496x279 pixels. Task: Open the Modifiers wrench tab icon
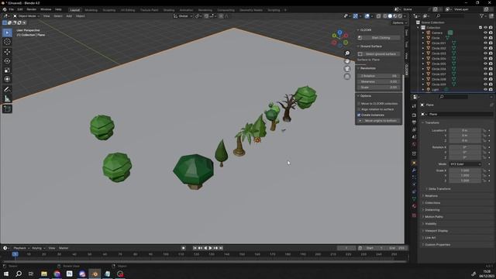pos(414,170)
